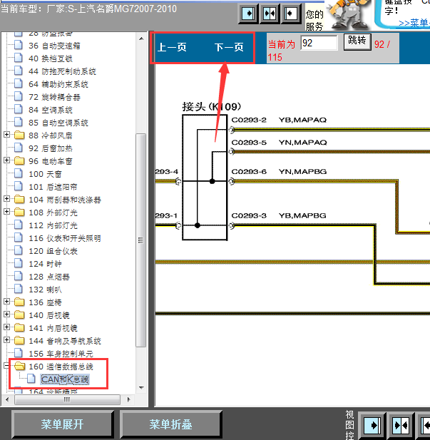Click the 菜单展开 button
Screen dimensions: 430x440
click(x=62, y=424)
